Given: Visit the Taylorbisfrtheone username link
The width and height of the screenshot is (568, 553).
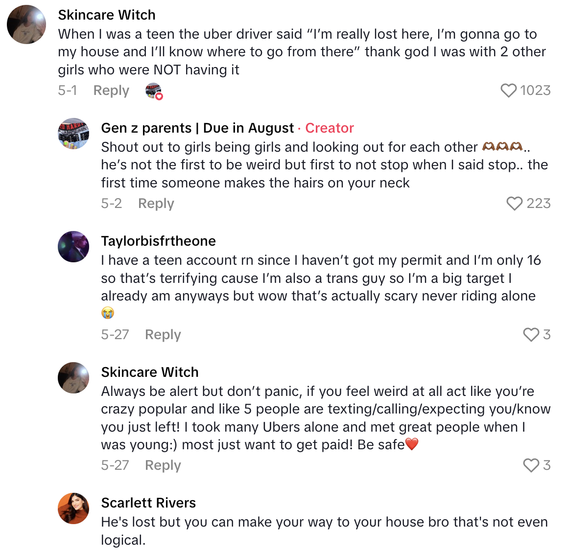Looking at the screenshot, I should tap(158, 241).
